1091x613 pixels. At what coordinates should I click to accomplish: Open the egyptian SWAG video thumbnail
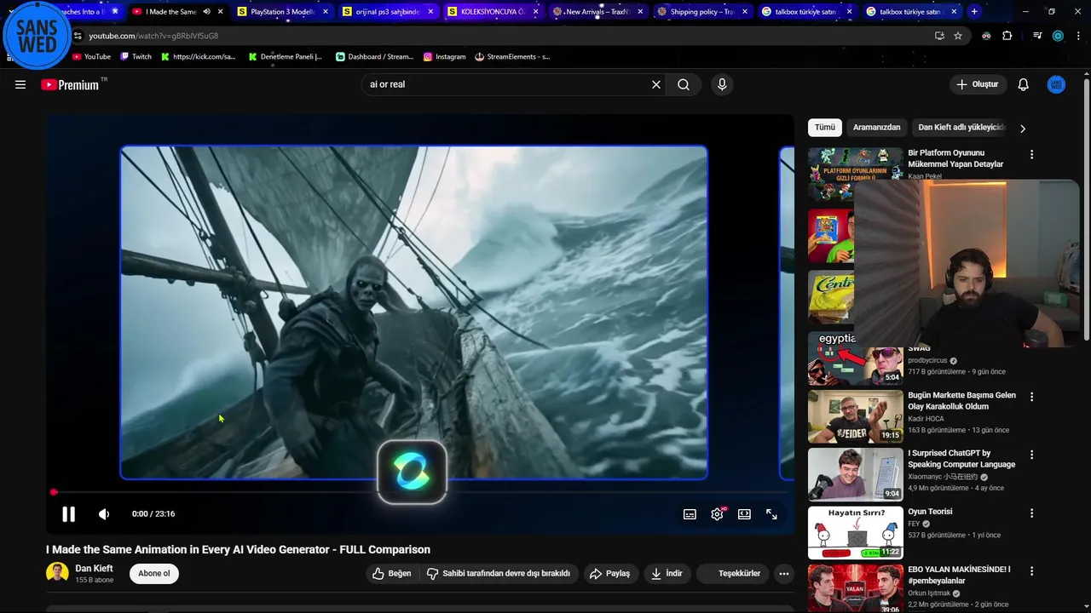click(855, 358)
